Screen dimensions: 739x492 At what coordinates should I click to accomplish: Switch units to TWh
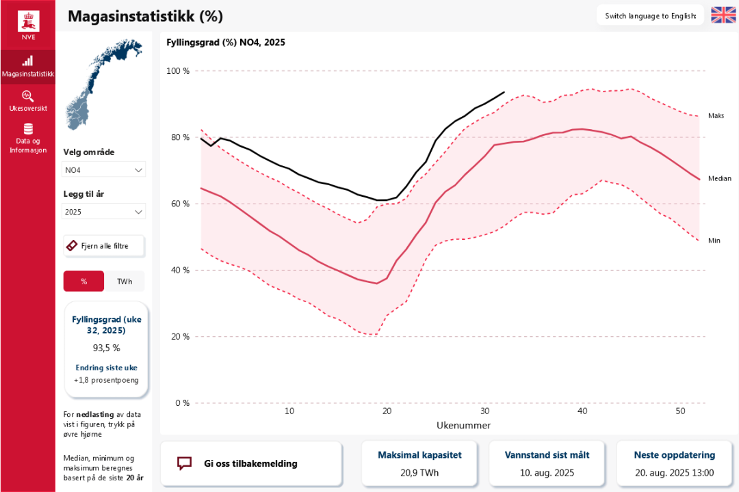coord(125,281)
